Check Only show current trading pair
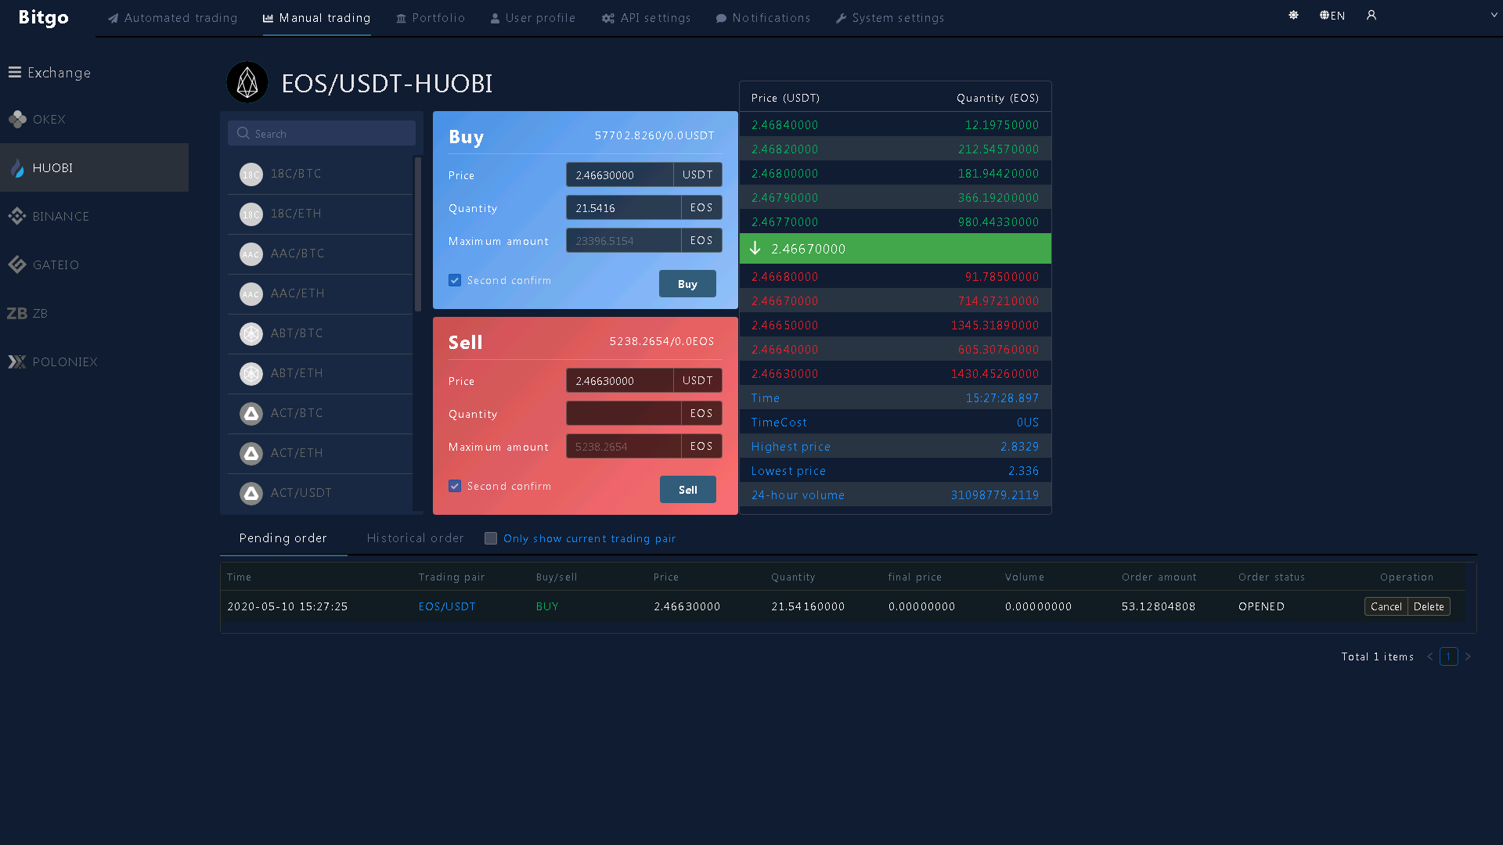The image size is (1503, 845). (x=491, y=538)
